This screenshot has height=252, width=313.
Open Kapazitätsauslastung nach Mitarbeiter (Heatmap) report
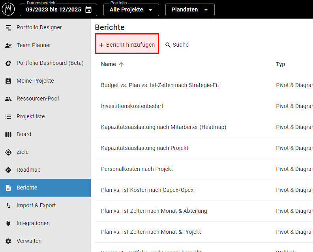163,127
